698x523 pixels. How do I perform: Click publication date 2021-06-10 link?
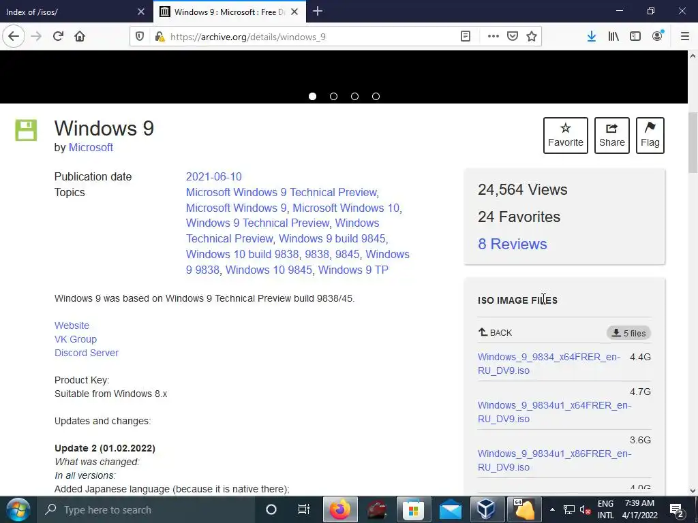click(x=213, y=176)
